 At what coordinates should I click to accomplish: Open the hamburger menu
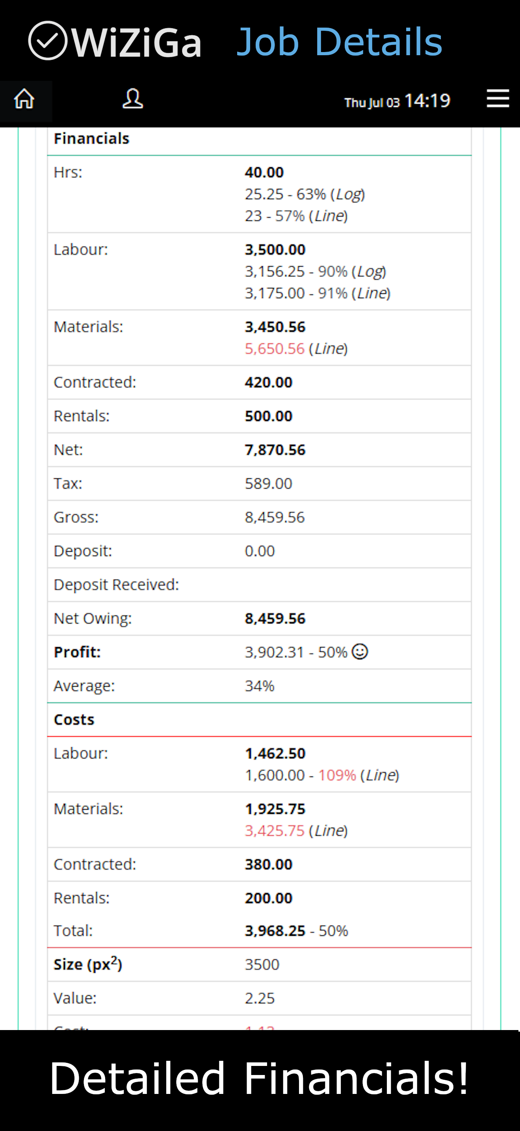click(x=498, y=98)
